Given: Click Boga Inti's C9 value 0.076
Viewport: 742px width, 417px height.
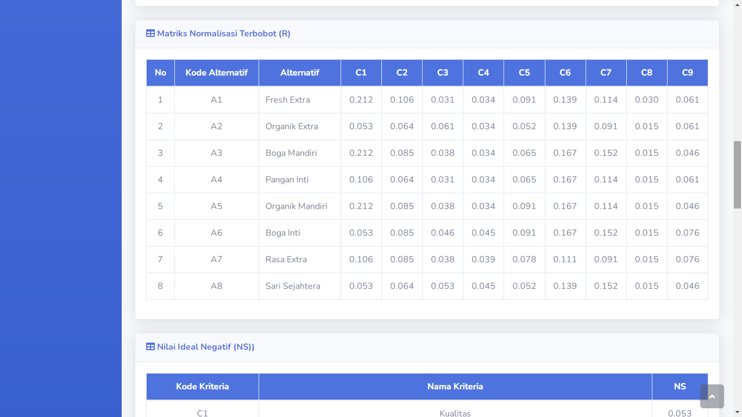Looking at the screenshot, I should tap(688, 233).
